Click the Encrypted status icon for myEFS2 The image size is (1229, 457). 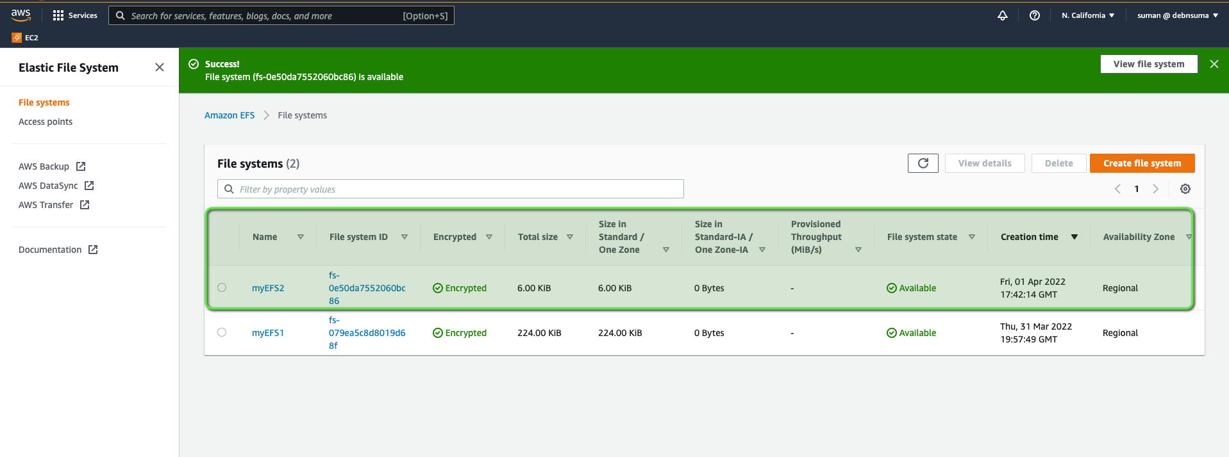tap(438, 288)
